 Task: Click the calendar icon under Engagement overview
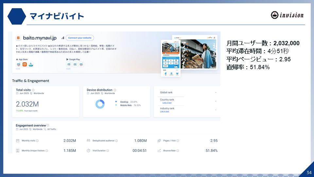[17, 129]
